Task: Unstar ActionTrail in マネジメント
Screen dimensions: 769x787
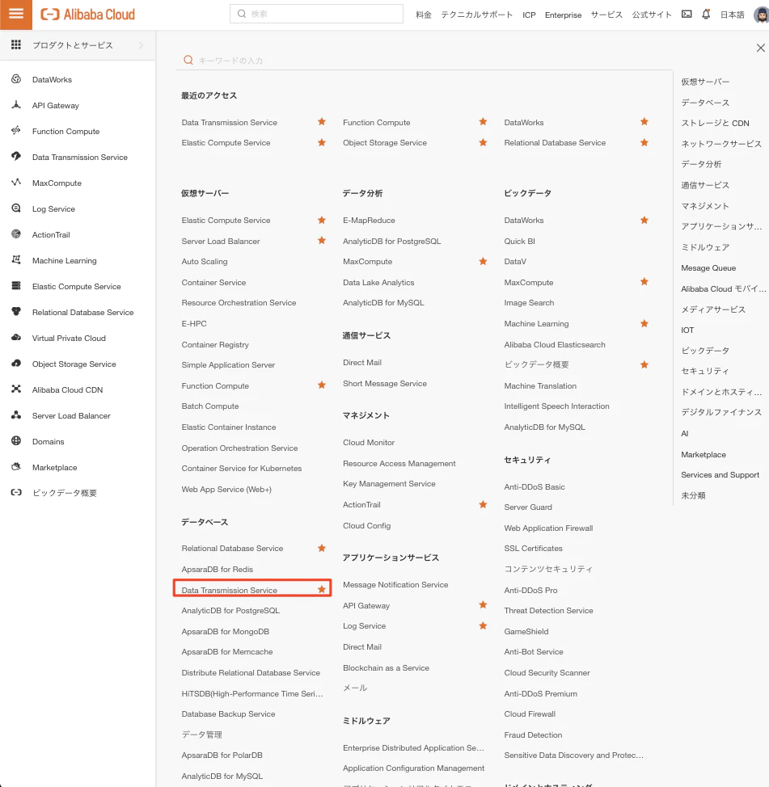Action: click(x=483, y=504)
